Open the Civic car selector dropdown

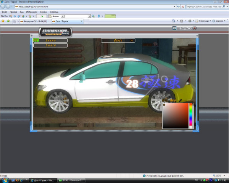[x=118, y=40]
